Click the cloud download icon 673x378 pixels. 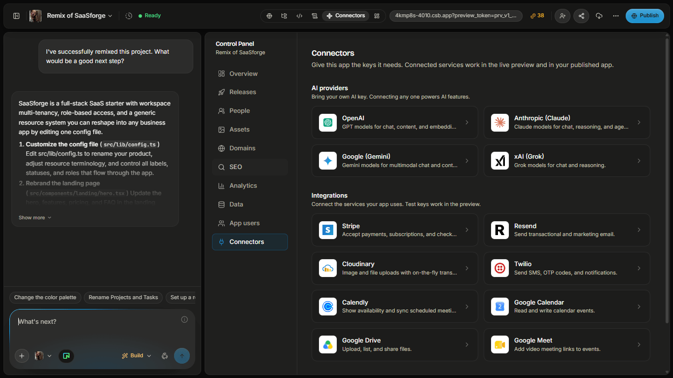[x=599, y=16]
